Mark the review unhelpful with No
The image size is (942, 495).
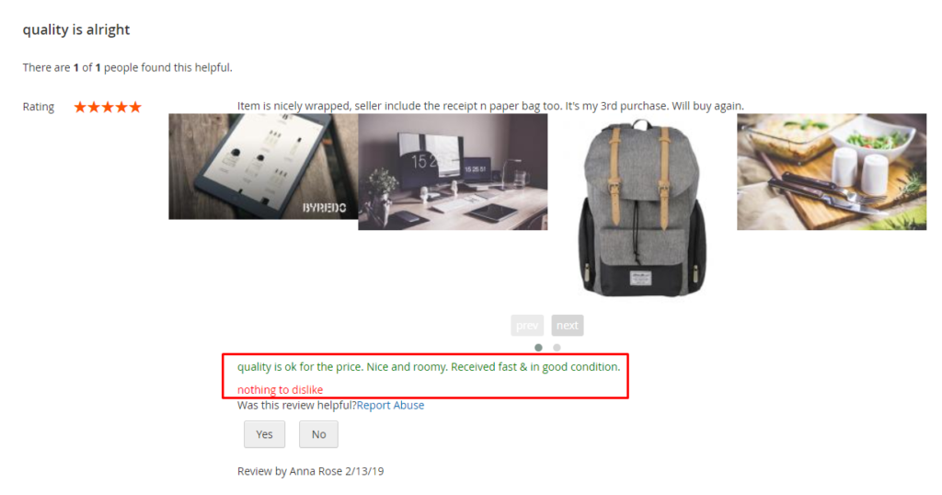pos(318,434)
